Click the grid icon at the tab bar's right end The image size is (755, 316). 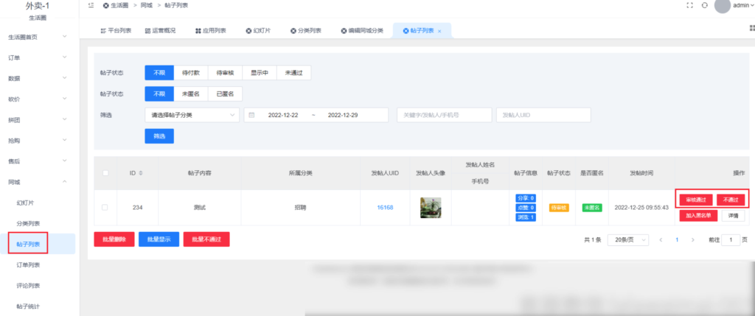pos(752,29)
